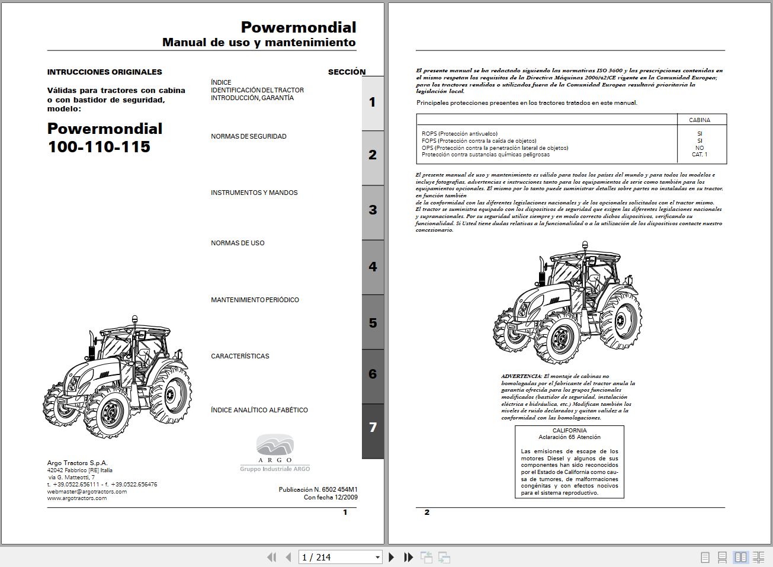773x567 pixels.
Task: Open section tab 1
Action: tap(373, 103)
